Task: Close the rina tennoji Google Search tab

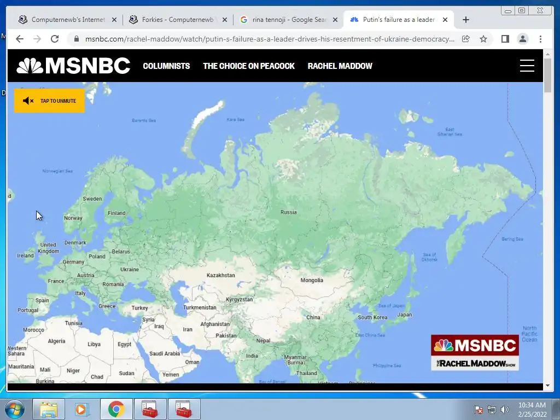Action: click(x=335, y=20)
